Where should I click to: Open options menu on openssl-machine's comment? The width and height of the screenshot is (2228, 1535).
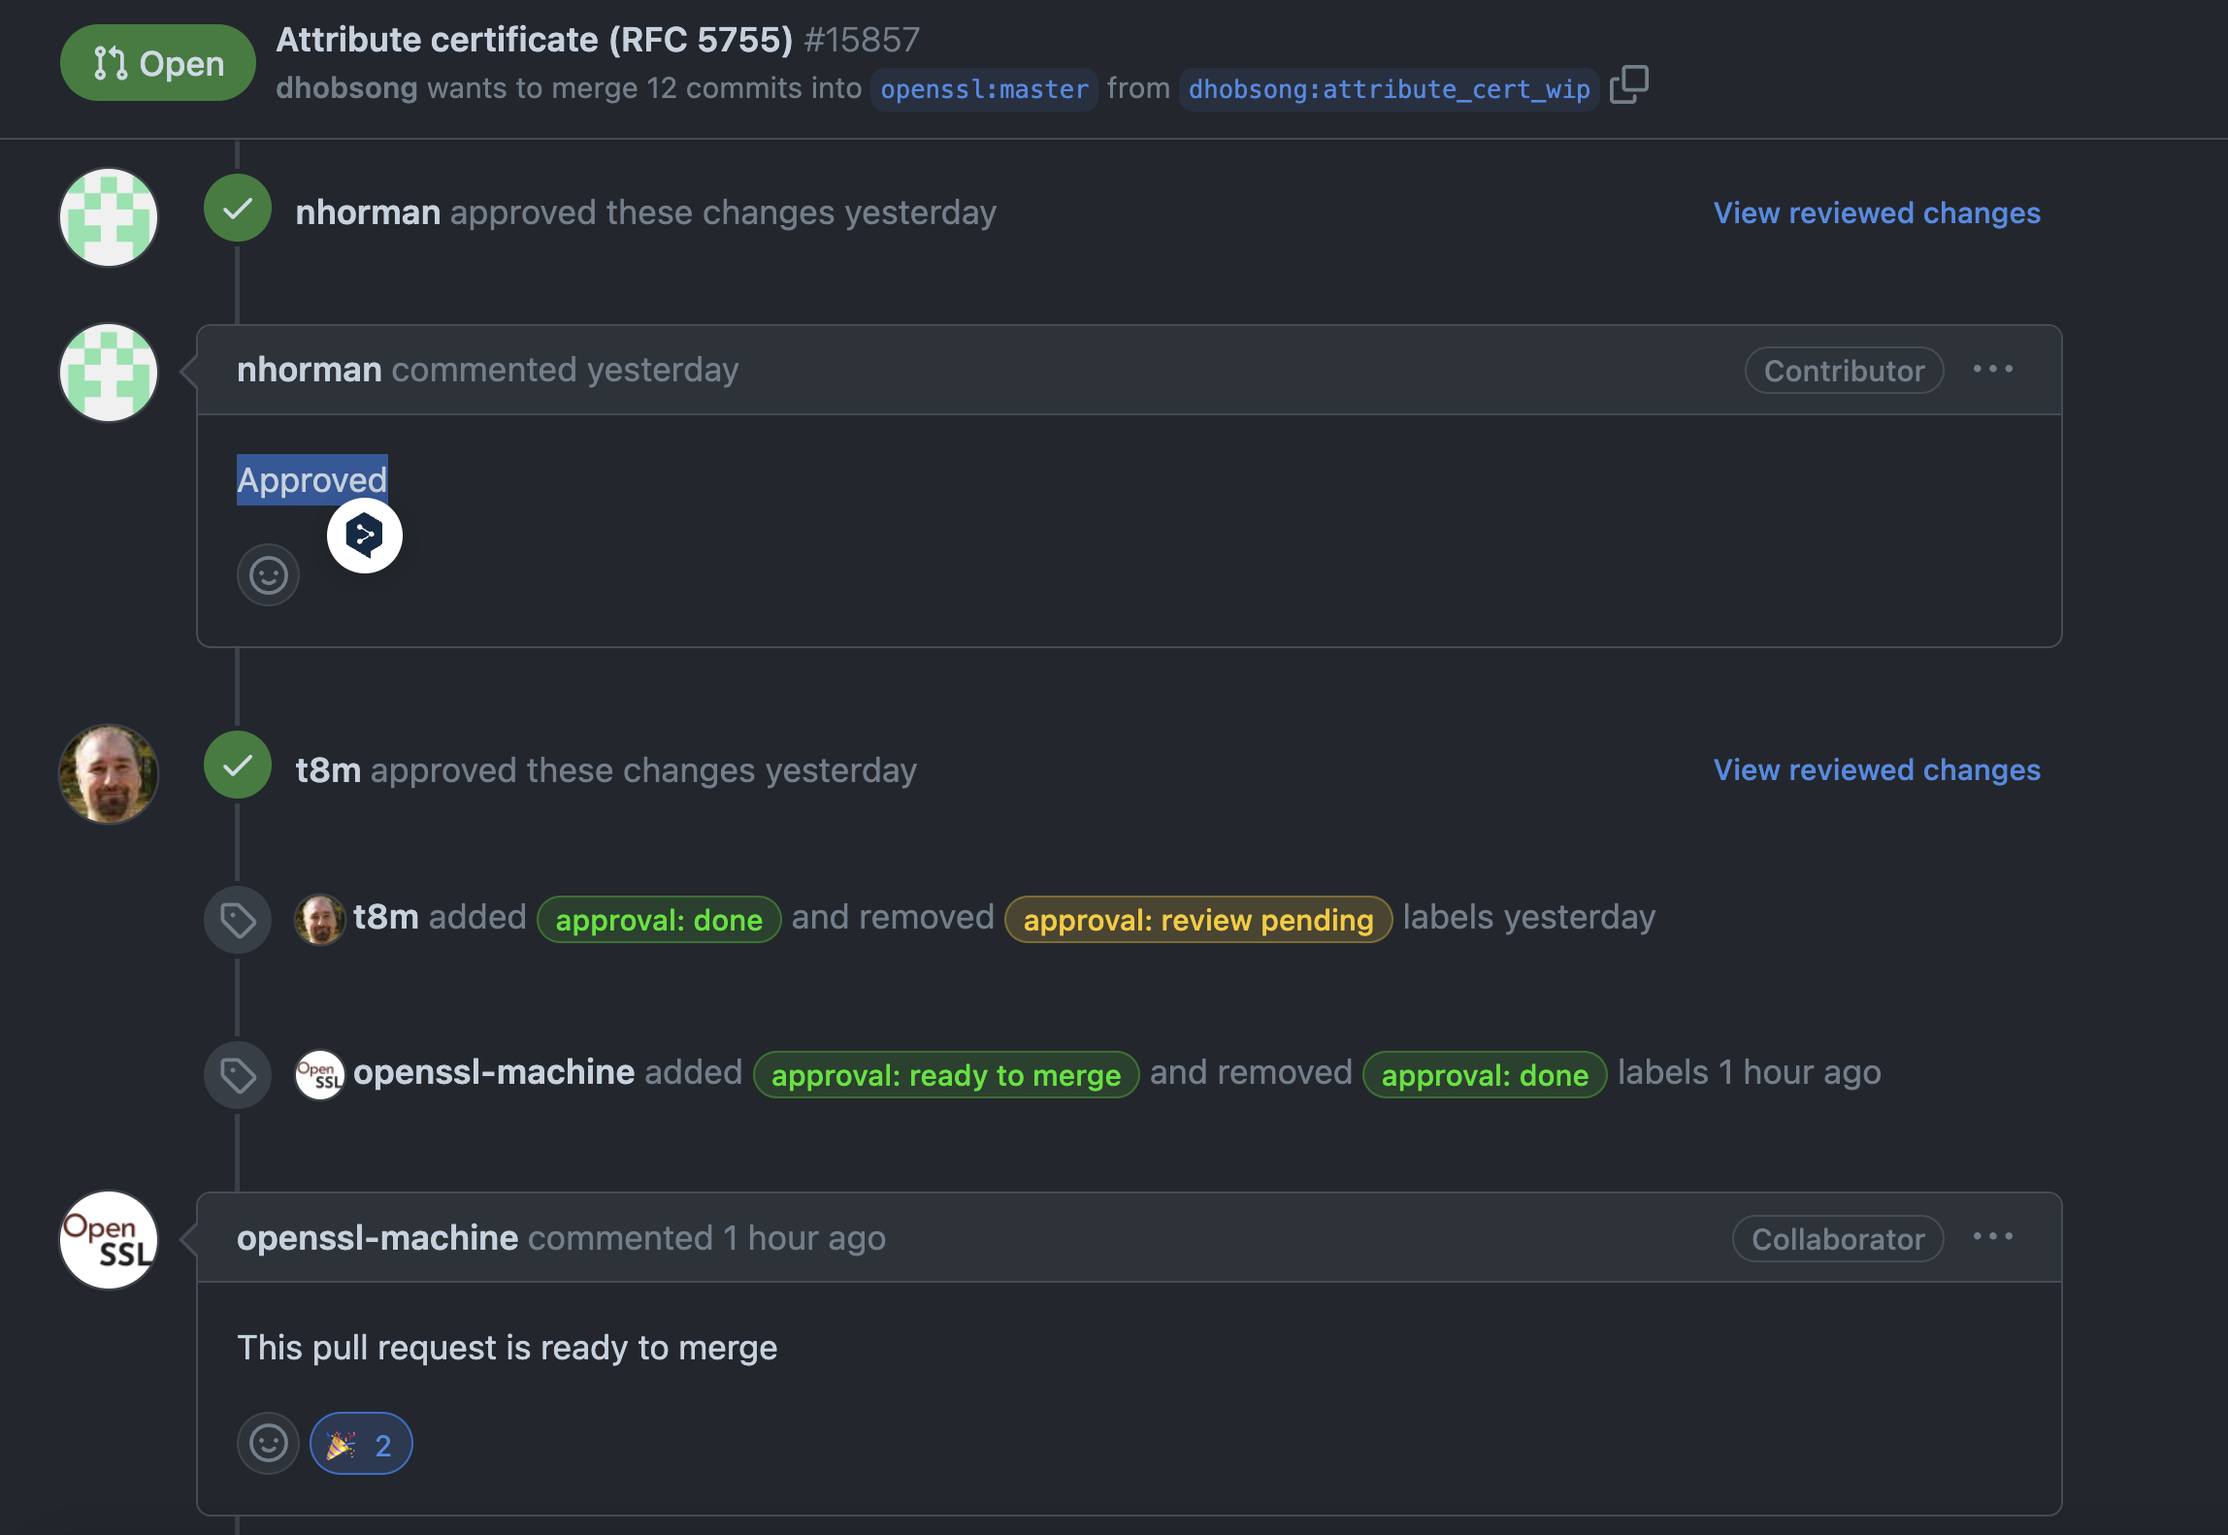click(x=1992, y=1237)
